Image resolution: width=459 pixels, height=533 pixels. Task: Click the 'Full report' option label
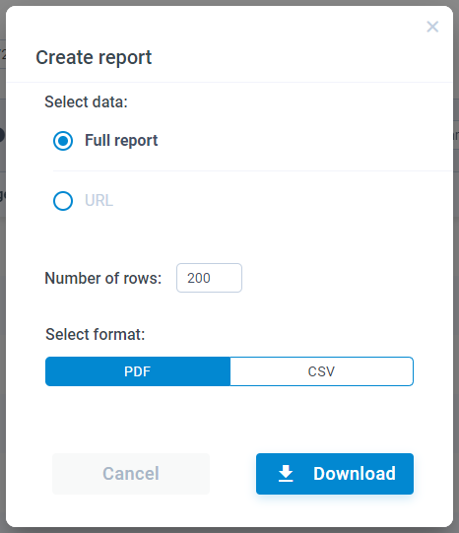[121, 140]
